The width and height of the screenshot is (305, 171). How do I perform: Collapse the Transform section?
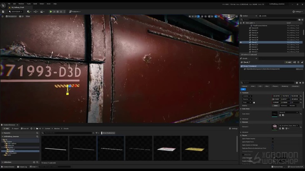coord(241,93)
